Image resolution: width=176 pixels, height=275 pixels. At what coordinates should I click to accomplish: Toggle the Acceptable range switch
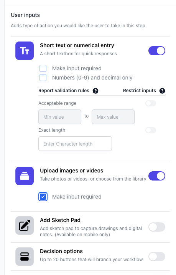151,103
